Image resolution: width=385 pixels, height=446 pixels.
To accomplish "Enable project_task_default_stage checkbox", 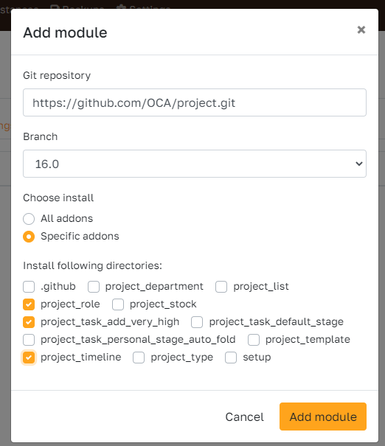I will (197, 322).
